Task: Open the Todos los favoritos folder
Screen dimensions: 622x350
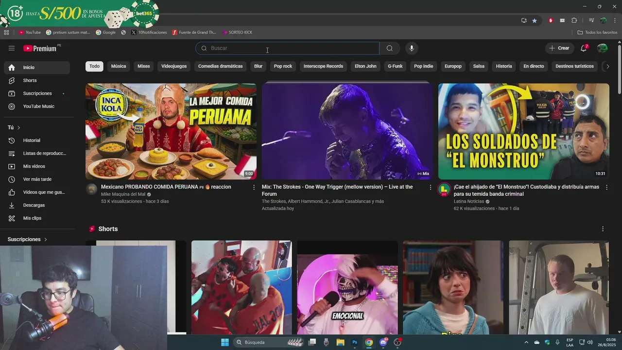Action: 598,33
